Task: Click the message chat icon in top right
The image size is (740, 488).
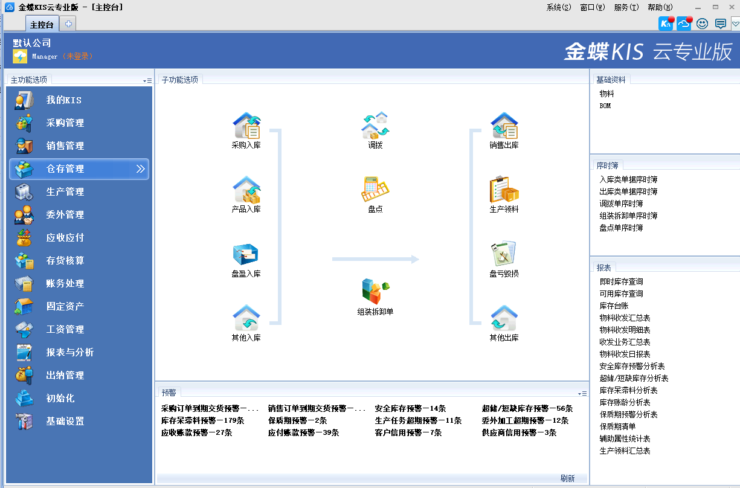Action: (x=720, y=24)
